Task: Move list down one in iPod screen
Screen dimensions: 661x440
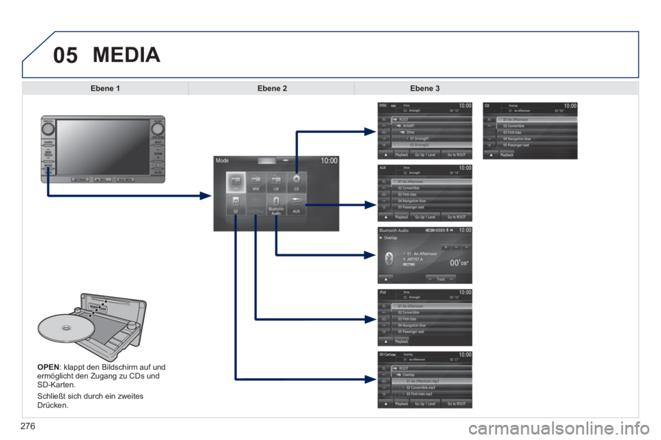Action: coord(384,325)
